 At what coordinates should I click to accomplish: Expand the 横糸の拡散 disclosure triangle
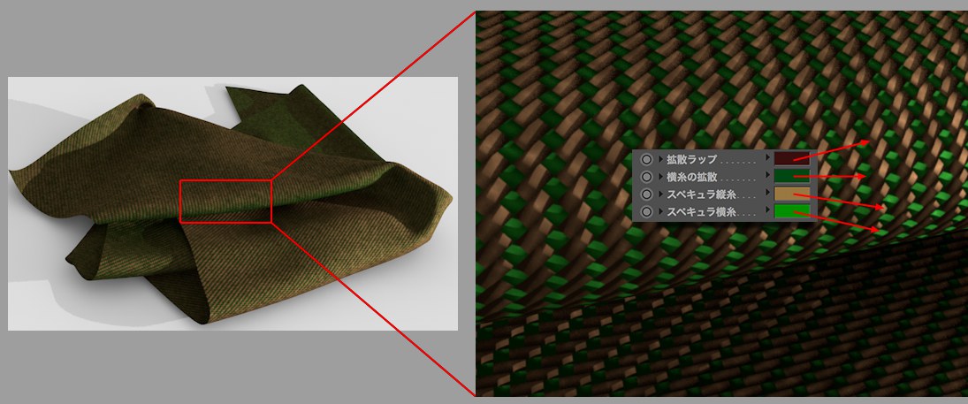point(660,177)
